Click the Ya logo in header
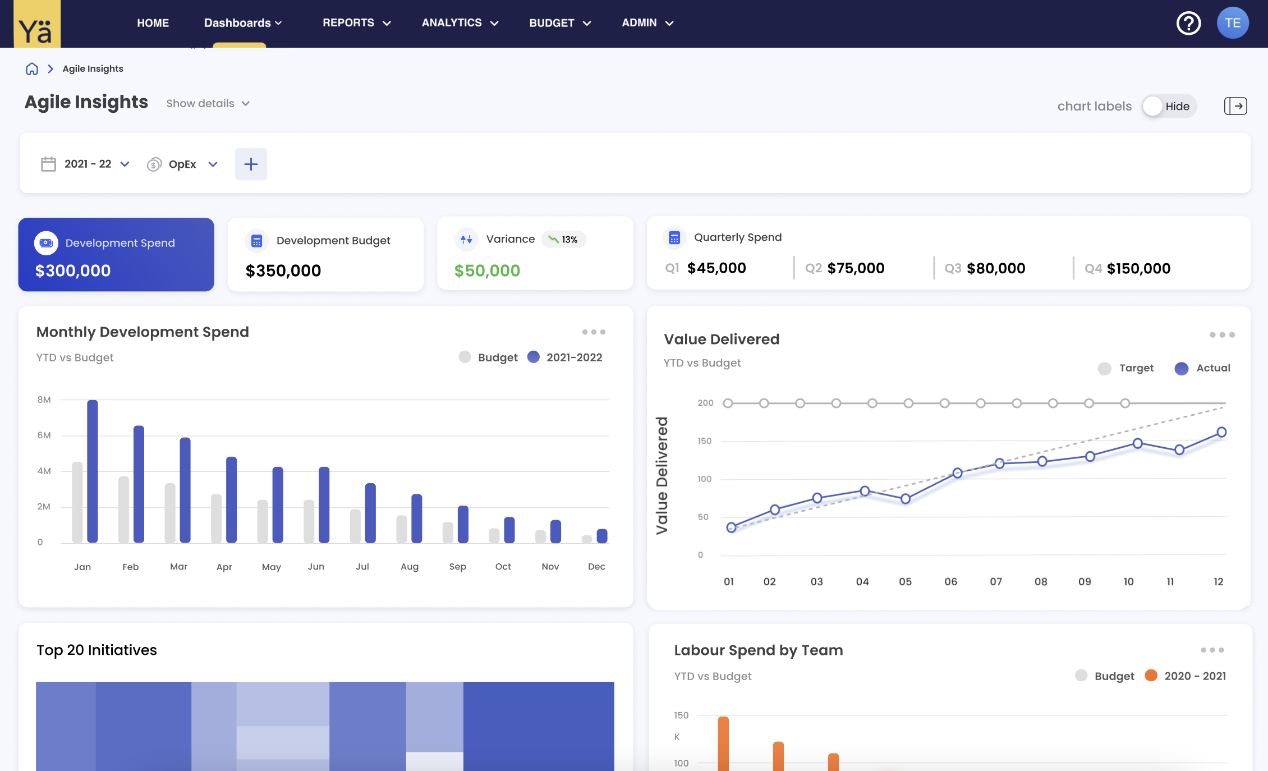Image resolution: width=1268 pixels, height=771 pixels. tap(37, 24)
